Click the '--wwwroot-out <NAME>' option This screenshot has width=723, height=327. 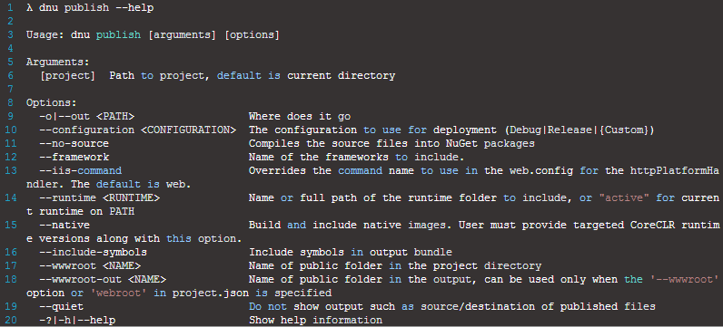coord(103,280)
